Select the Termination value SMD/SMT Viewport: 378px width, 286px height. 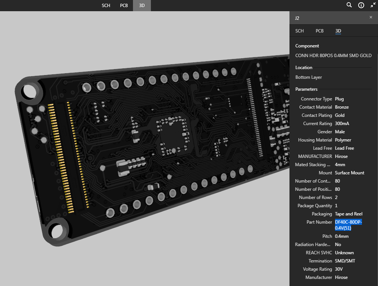click(x=345, y=261)
